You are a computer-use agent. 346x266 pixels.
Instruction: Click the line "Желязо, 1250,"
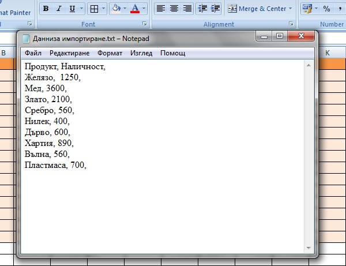click(52, 77)
